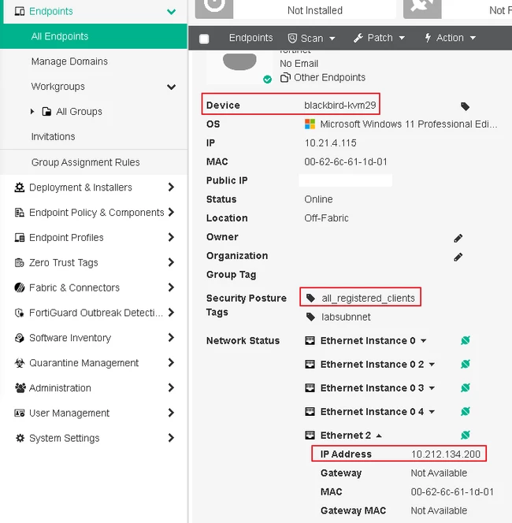Click green status icon for Ethernet Instance 0
The image size is (512, 523).
pos(466,340)
